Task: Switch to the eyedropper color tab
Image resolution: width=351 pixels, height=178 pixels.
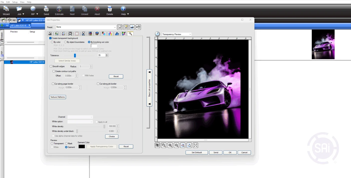Action: pos(124,34)
